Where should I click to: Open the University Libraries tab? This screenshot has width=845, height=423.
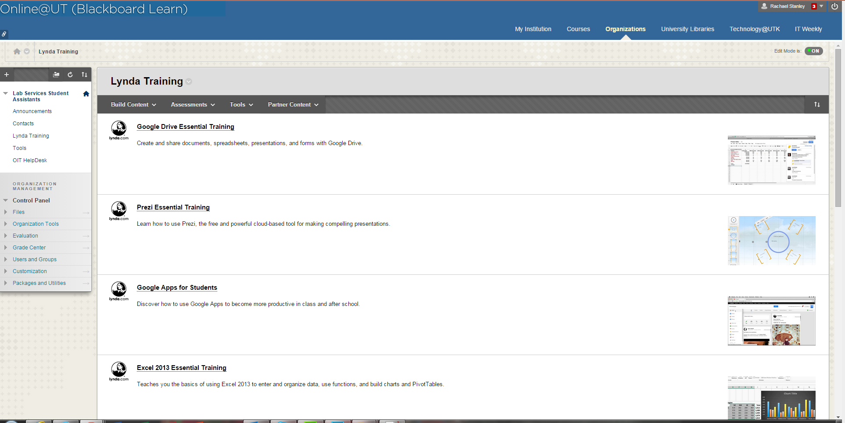pos(687,29)
